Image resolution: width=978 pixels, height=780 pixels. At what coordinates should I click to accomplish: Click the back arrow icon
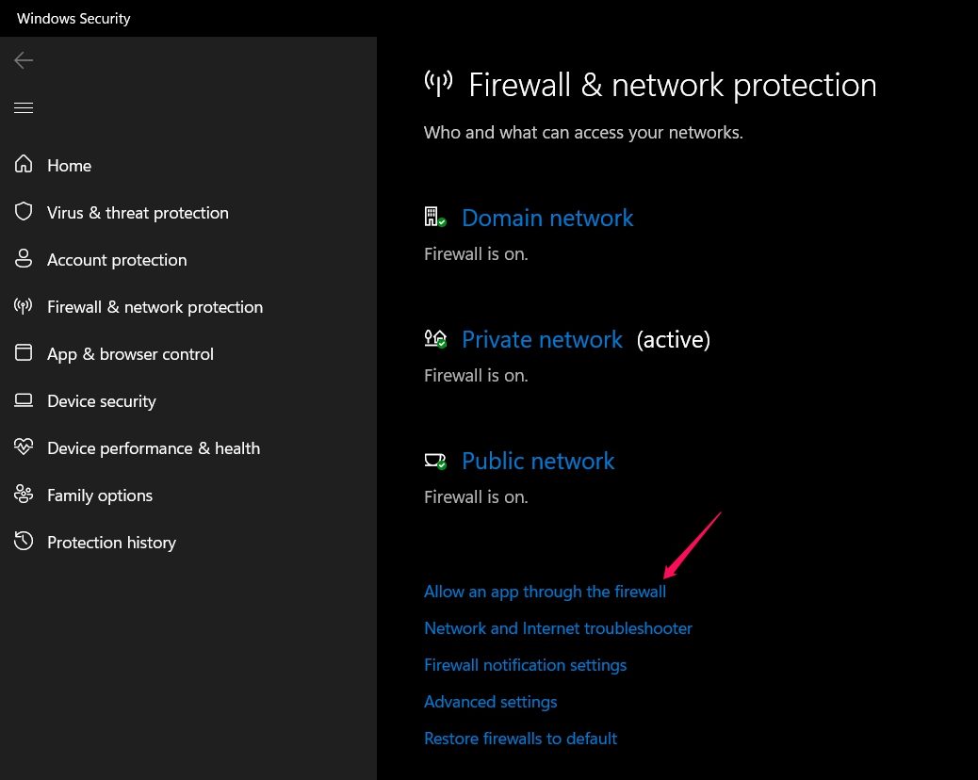click(24, 60)
